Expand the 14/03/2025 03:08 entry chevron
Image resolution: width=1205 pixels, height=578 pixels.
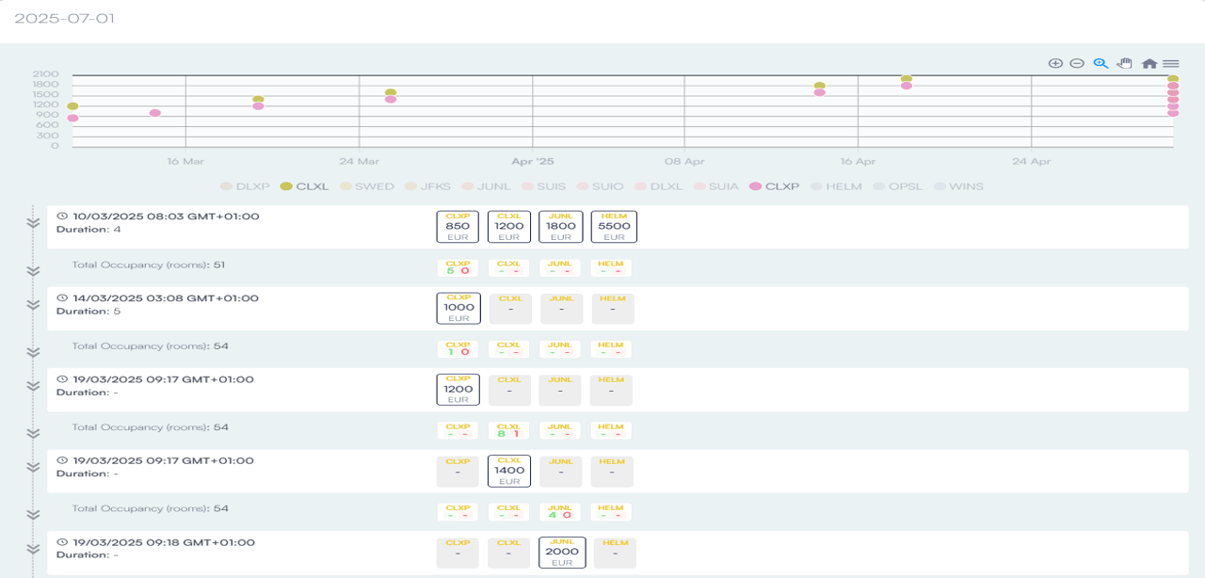33,305
